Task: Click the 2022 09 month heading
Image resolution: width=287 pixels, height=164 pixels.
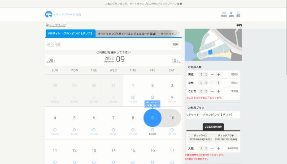Action: [x=114, y=59]
